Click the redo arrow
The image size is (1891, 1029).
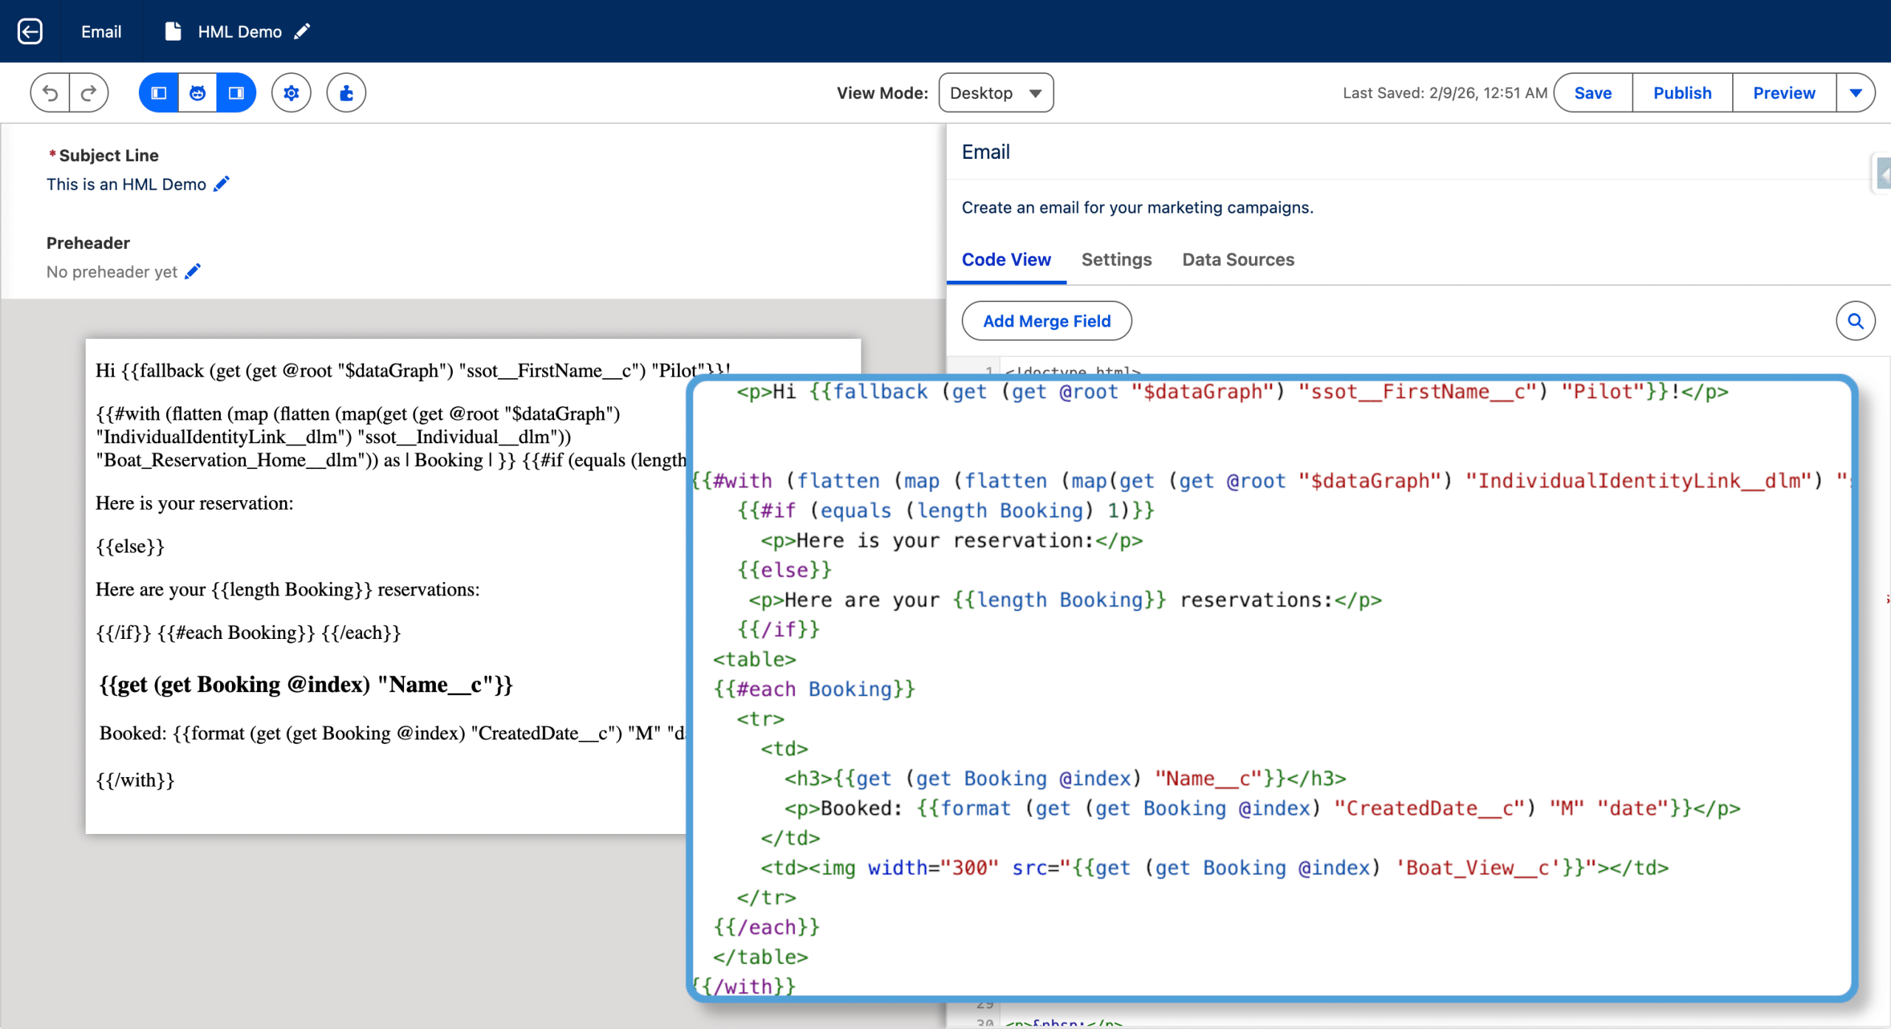pos(89,93)
